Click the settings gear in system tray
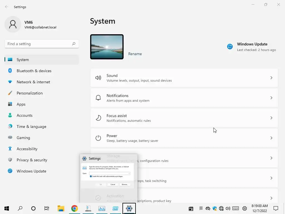Screen dimensions: 285x214 click(245, 208)
